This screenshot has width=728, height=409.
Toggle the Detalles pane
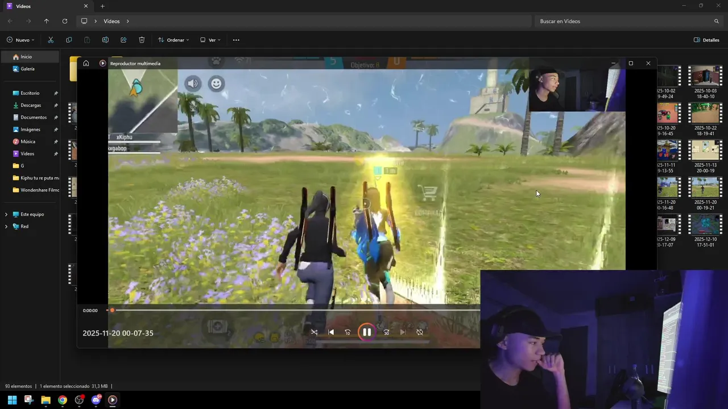706,40
